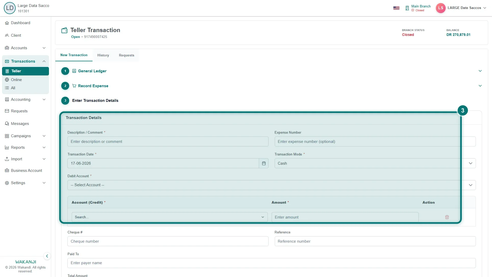Click the Main Branch building icon
Viewport: 492px width, 277px height.
point(407,8)
